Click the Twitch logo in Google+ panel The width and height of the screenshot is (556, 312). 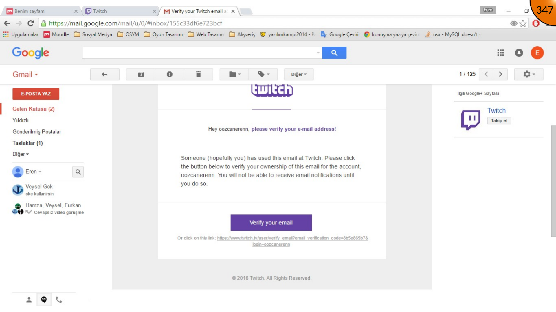click(x=471, y=120)
